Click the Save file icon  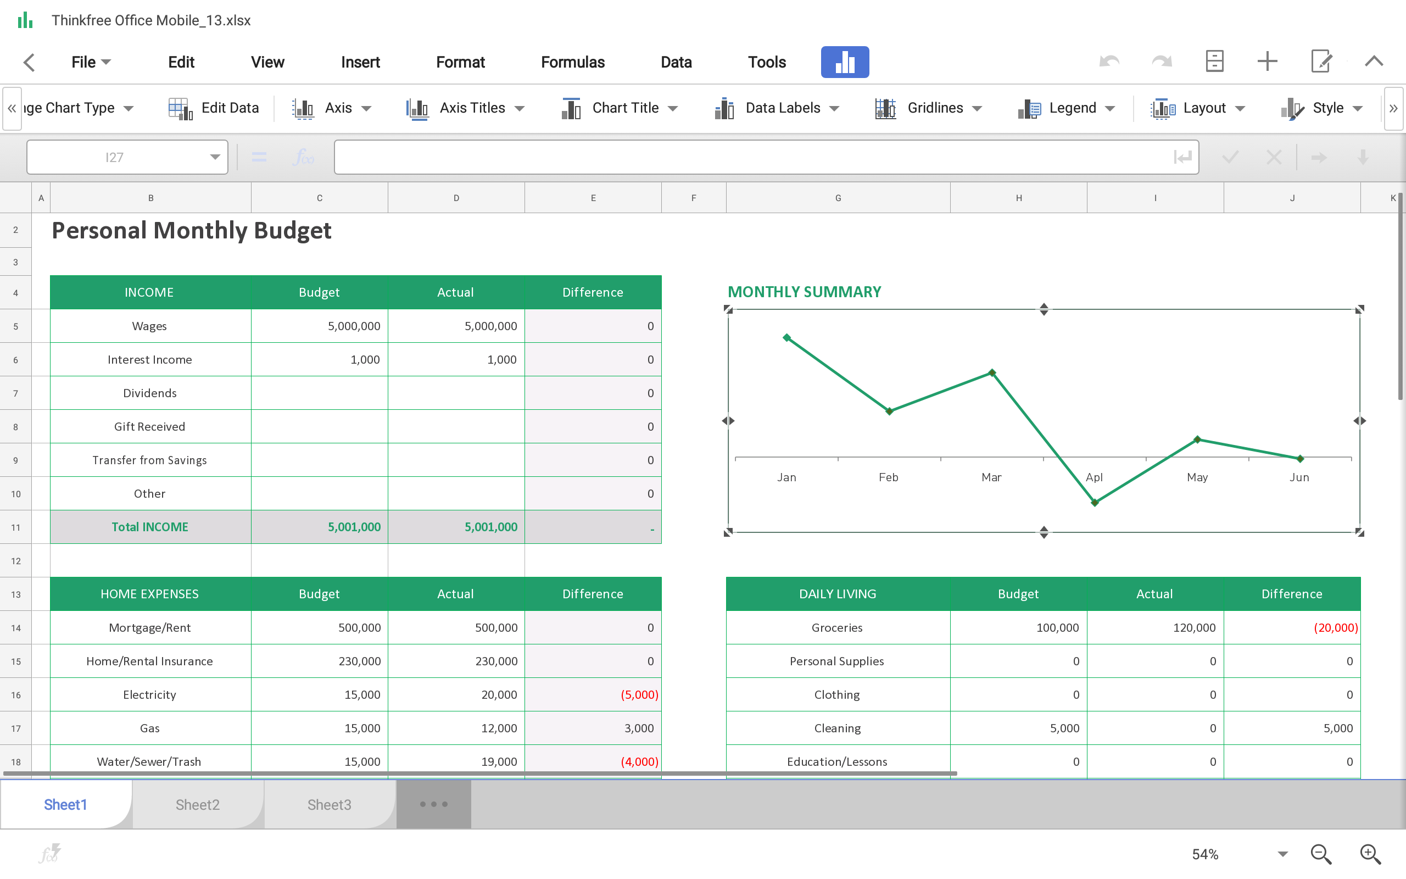tap(1214, 62)
